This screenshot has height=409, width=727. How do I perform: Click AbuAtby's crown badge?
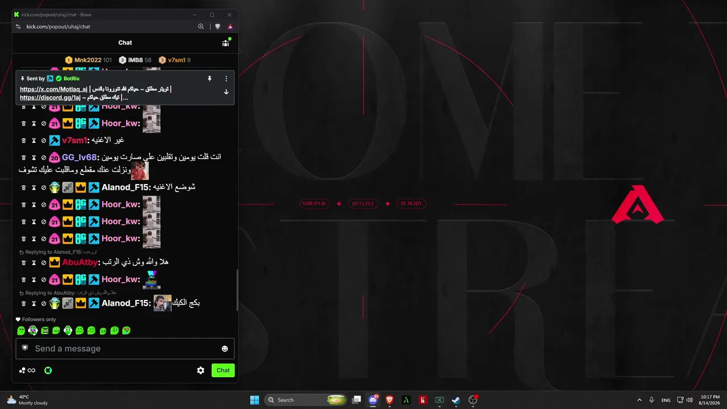pos(55,262)
